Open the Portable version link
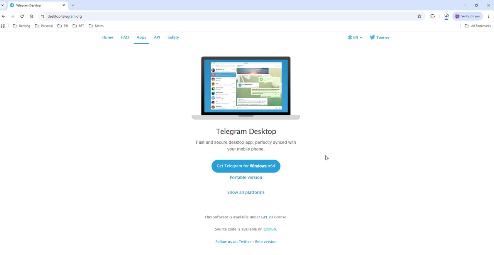494x255 pixels. [246, 177]
